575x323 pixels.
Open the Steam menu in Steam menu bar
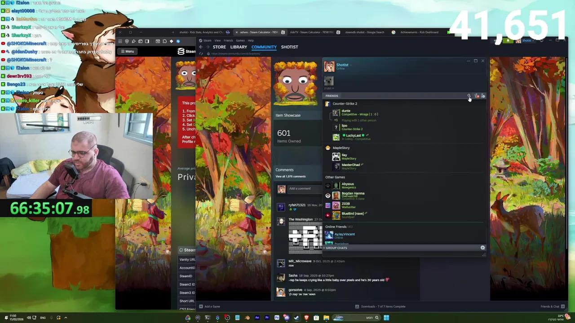(x=206, y=40)
